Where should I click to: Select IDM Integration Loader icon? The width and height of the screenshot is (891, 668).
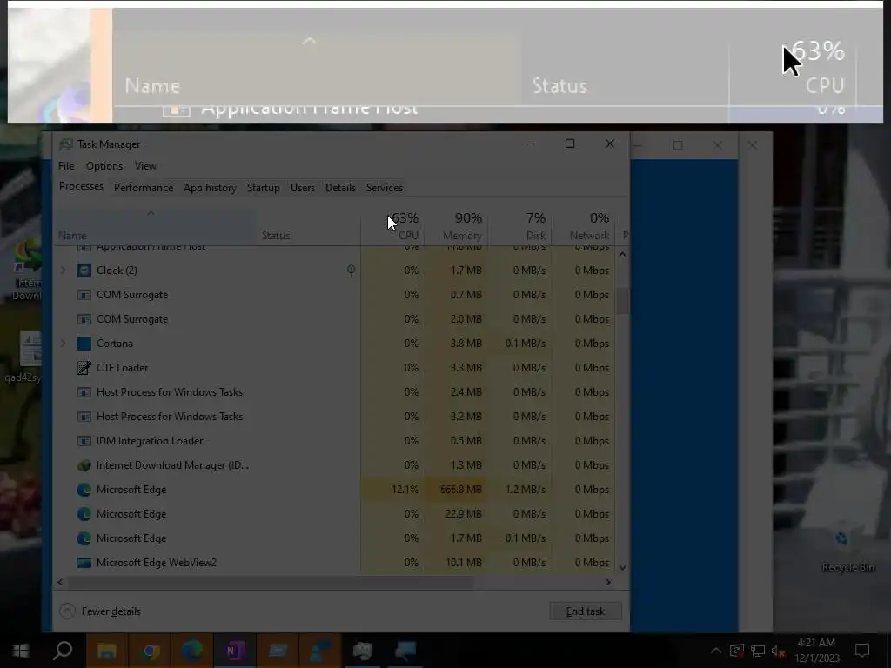pos(84,441)
